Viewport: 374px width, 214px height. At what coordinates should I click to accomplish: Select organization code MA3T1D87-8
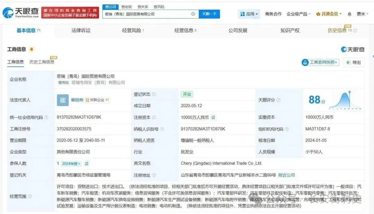pos(318,129)
